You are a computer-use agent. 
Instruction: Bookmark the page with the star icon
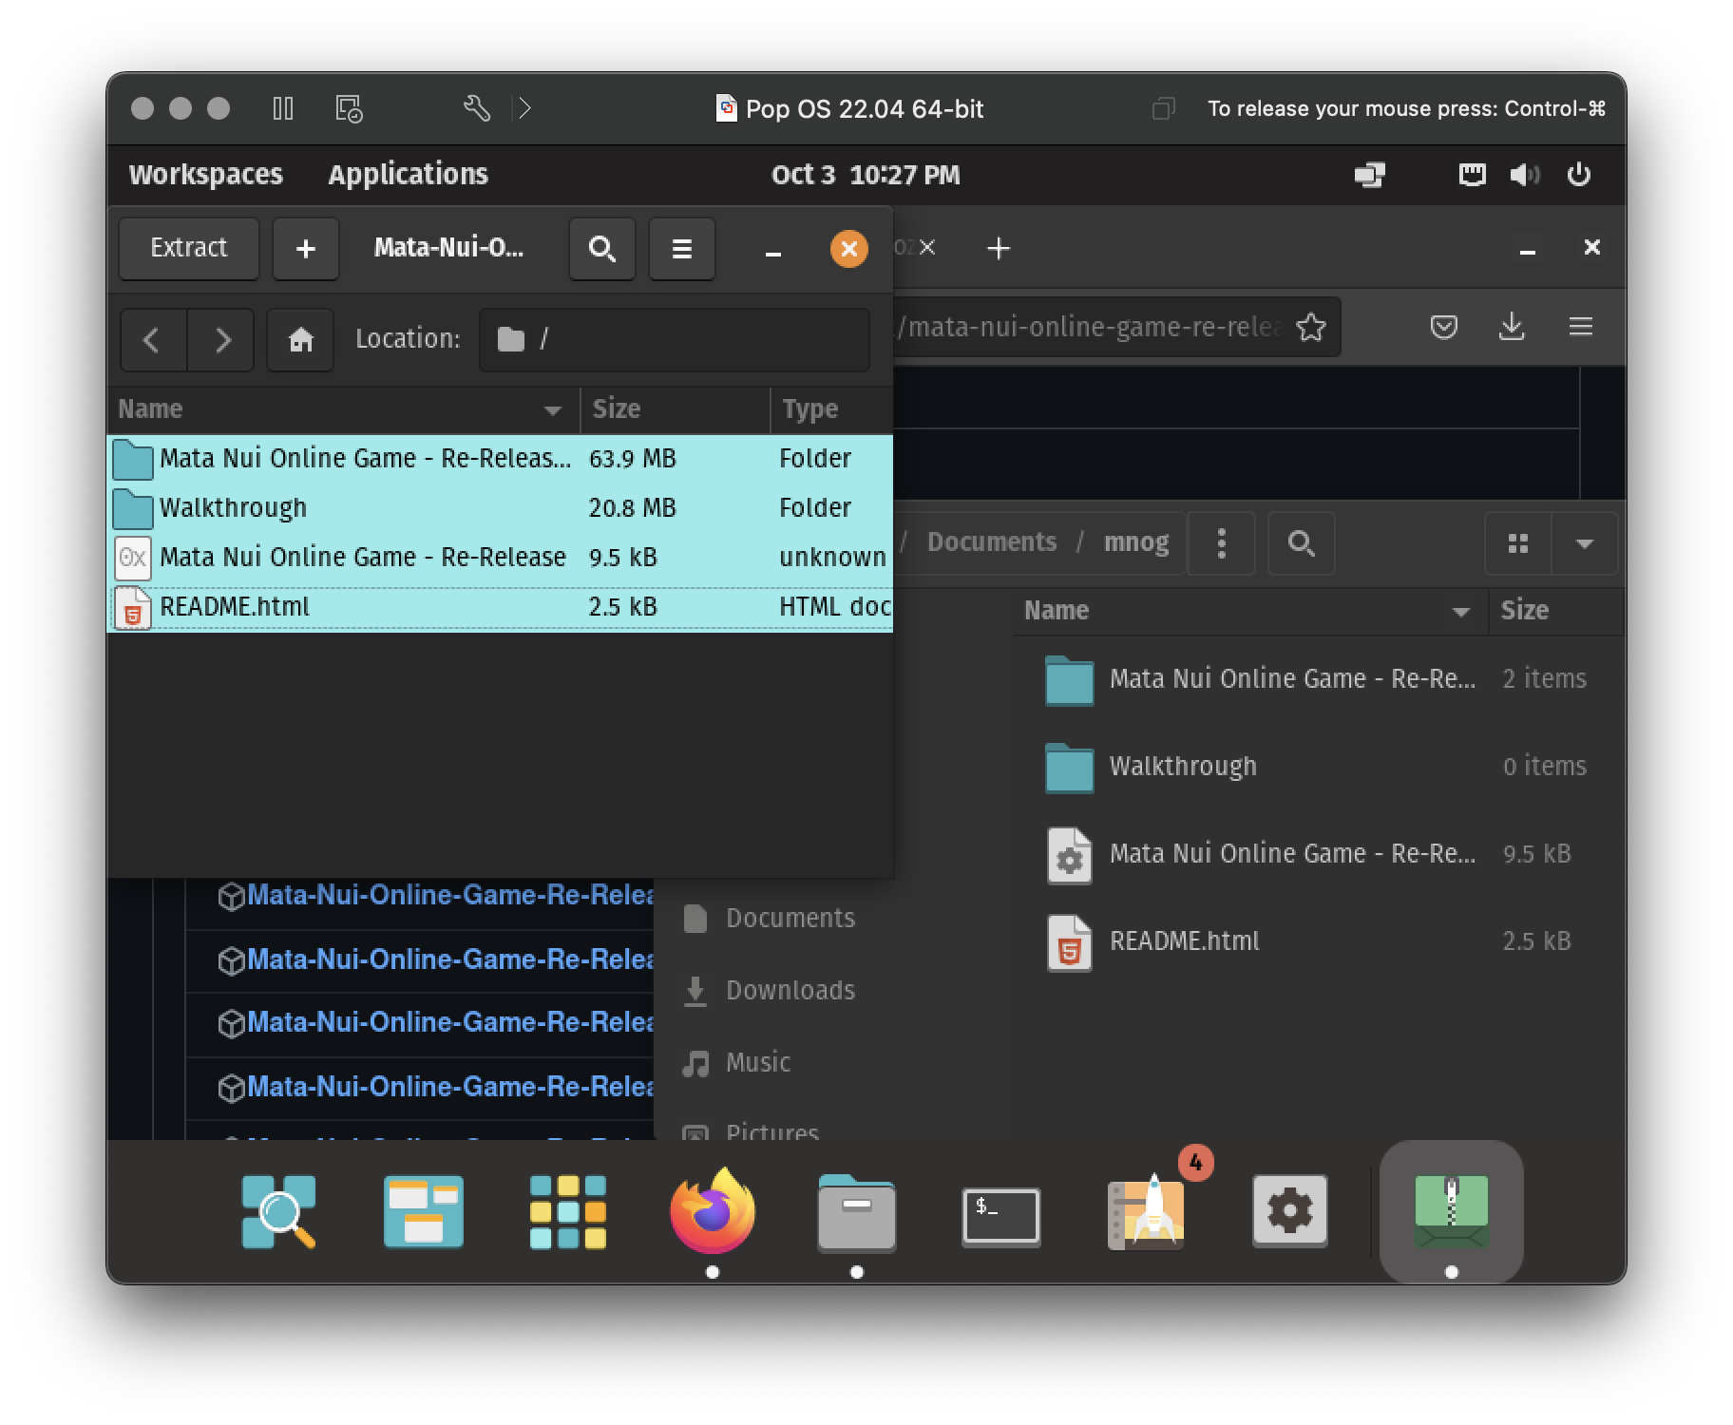[1312, 327]
